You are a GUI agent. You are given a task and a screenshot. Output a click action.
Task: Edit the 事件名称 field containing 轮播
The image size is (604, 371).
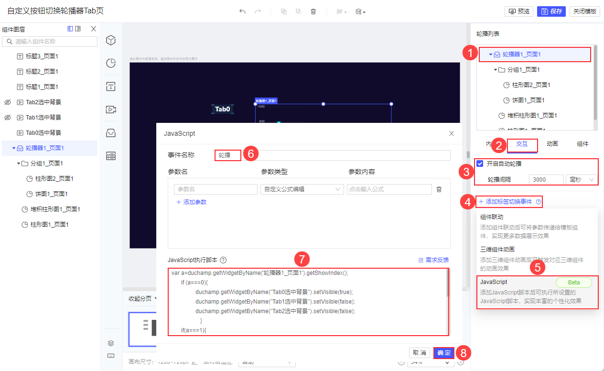(x=333, y=155)
